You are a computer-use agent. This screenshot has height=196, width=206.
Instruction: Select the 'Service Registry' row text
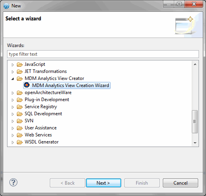[41, 107]
